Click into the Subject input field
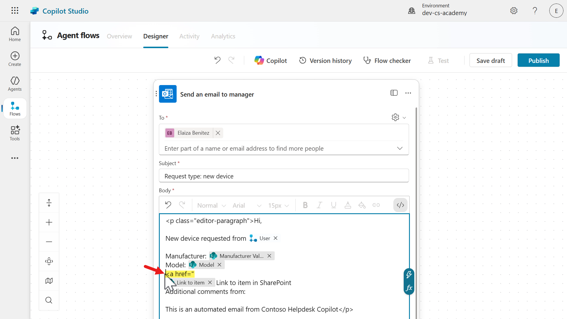The width and height of the screenshot is (567, 319). click(283, 176)
